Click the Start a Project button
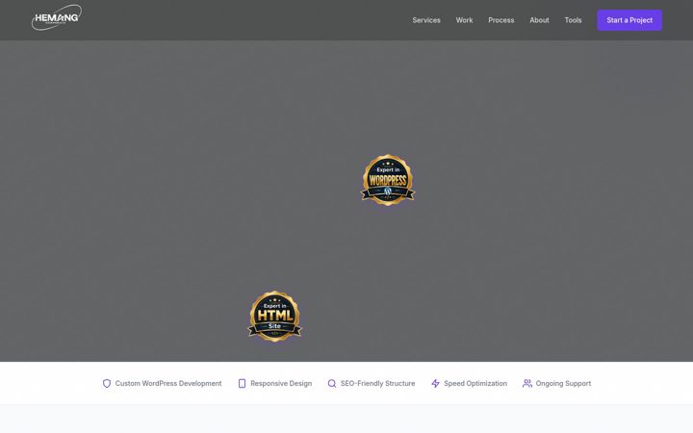 [x=629, y=20]
